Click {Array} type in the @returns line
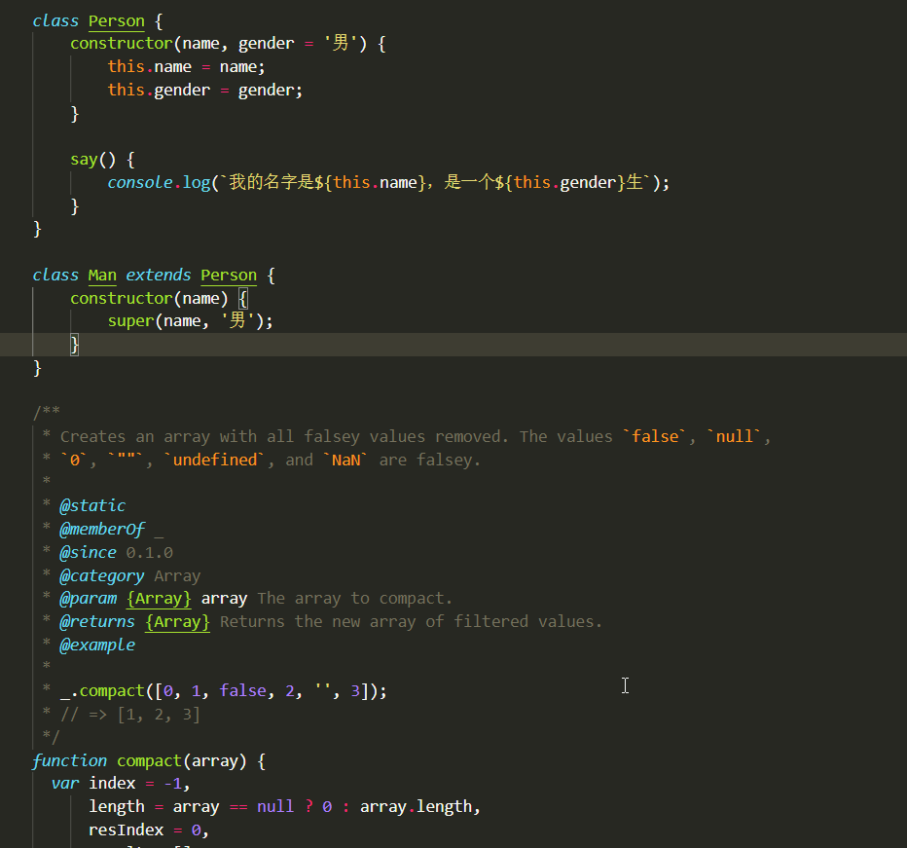 177,622
